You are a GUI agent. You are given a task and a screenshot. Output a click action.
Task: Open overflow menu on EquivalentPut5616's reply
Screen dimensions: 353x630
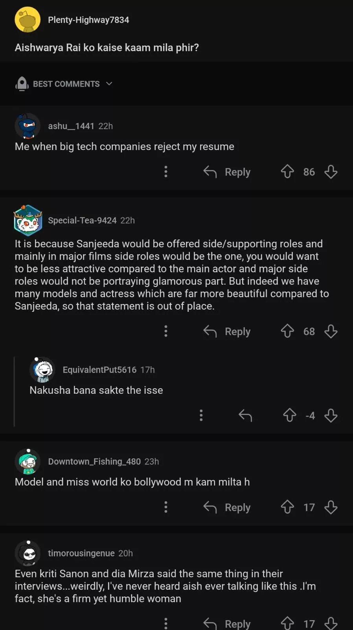pos(201,415)
